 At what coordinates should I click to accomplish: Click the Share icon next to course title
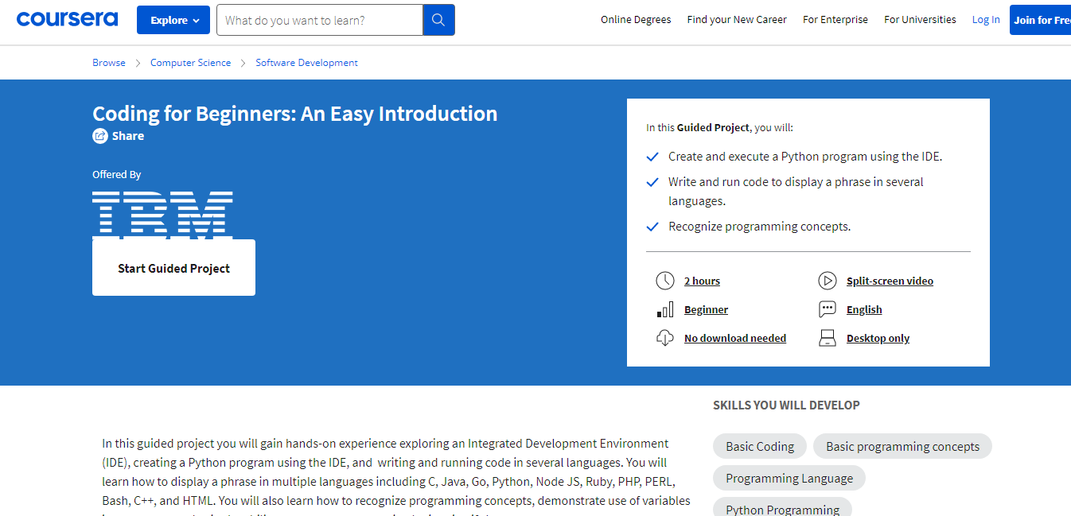(x=99, y=135)
